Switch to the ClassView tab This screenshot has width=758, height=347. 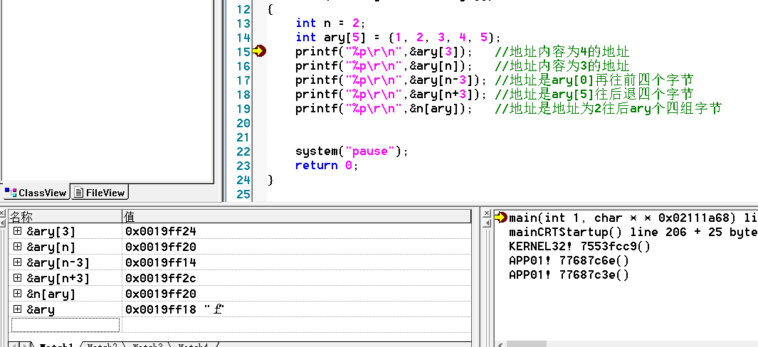(36, 193)
